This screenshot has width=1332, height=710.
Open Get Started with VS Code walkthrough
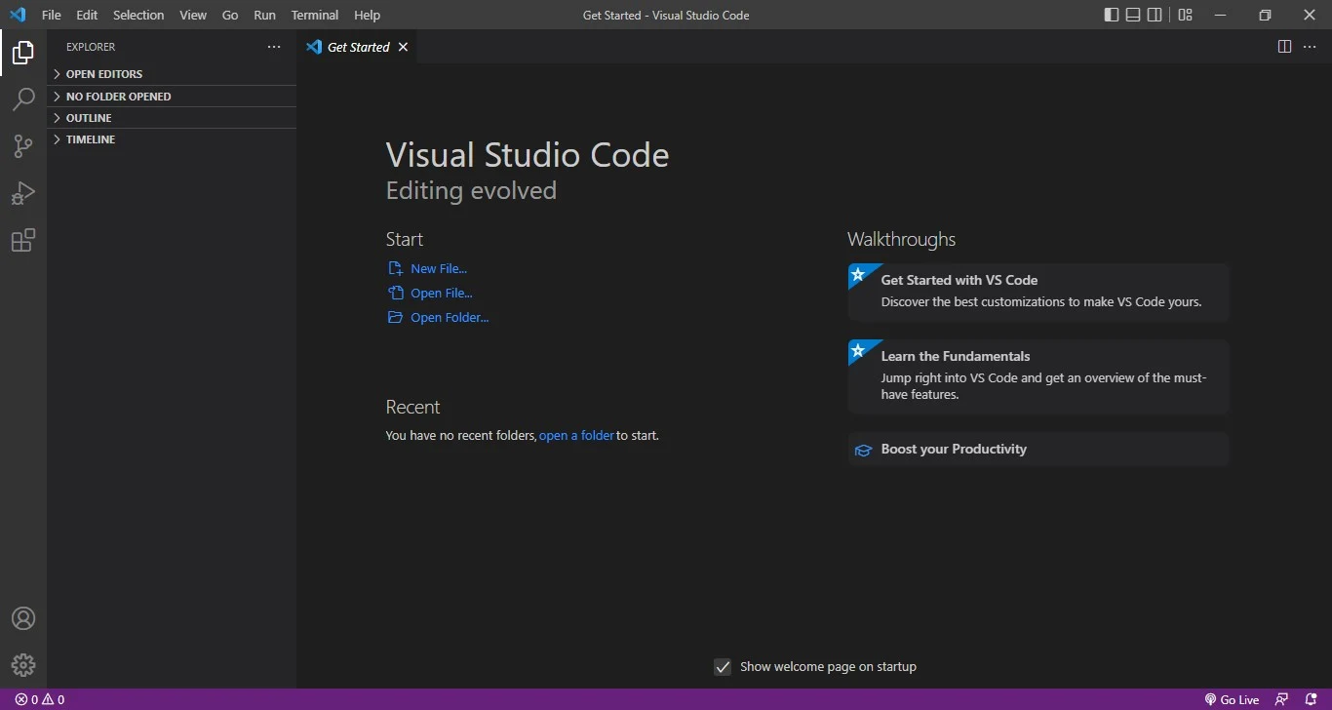1038,292
